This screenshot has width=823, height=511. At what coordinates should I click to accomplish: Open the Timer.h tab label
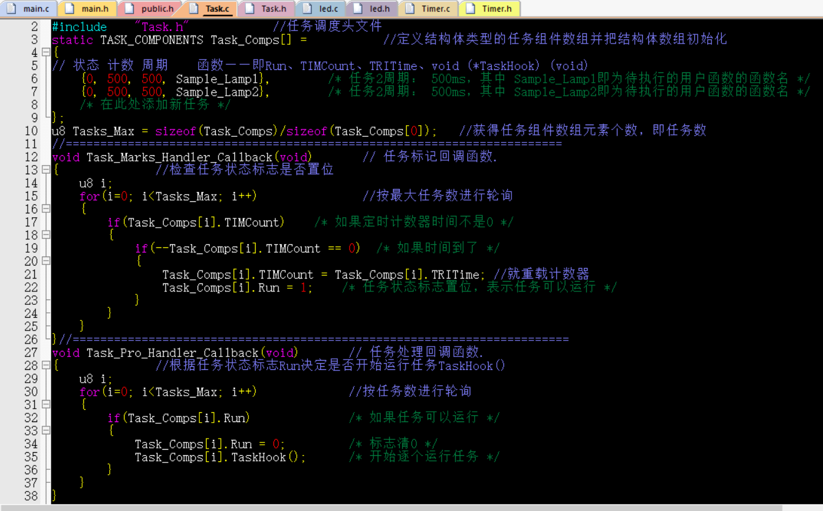[x=497, y=9]
